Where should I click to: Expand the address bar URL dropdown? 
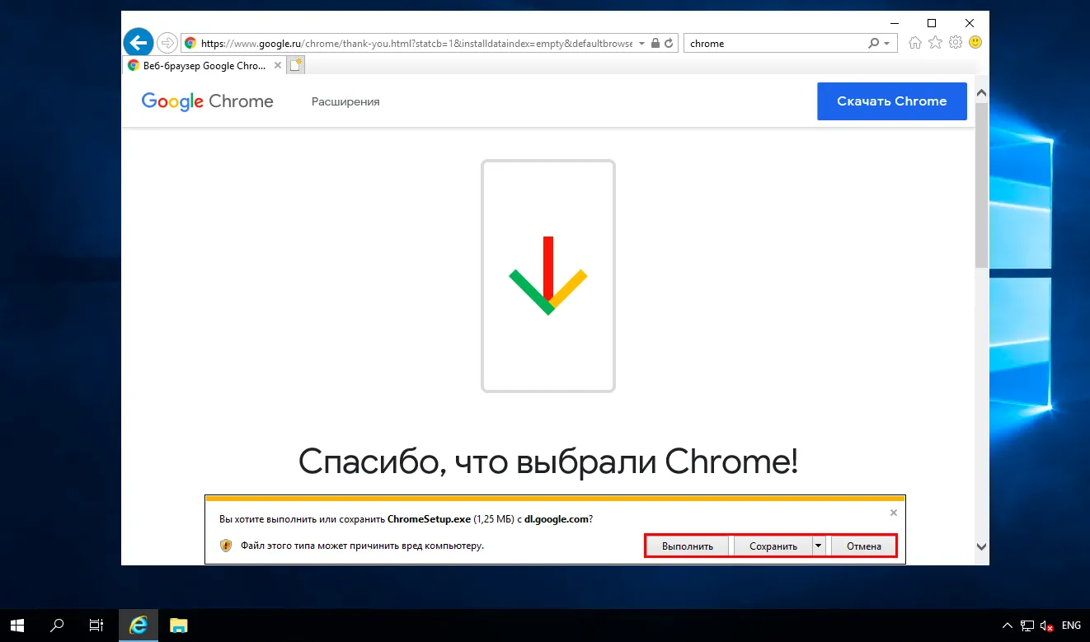pos(642,43)
